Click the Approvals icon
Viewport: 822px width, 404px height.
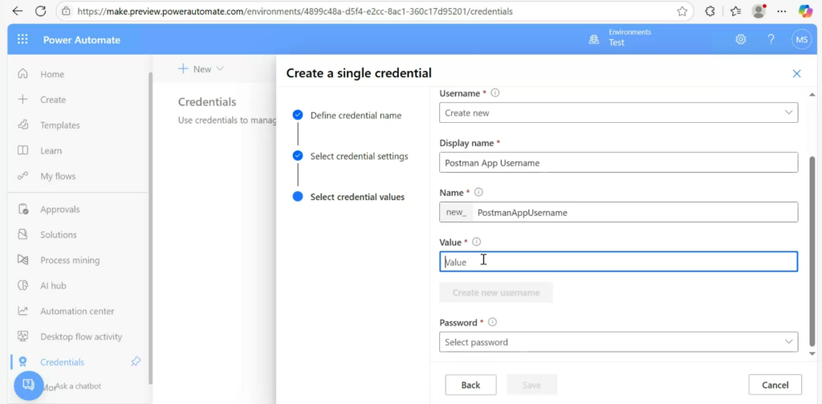(22, 210)
